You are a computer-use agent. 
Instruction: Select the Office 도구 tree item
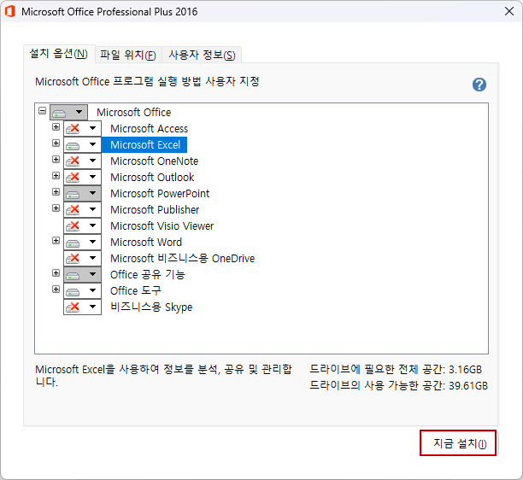tap(135, 290)
